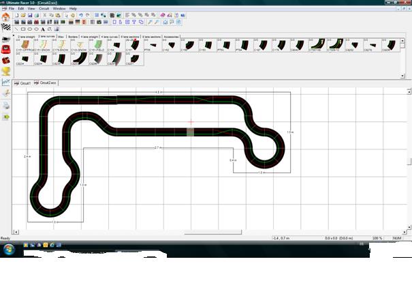Switch to the Borders parts tab
This screenshot has height=283, width=412.
pyautogui.click(x=73, y=36)
